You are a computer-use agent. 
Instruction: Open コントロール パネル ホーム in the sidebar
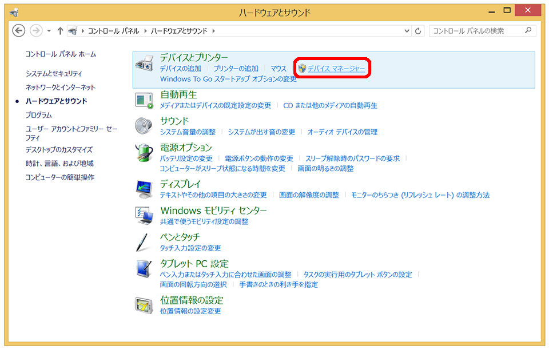(x=61, y=54)
